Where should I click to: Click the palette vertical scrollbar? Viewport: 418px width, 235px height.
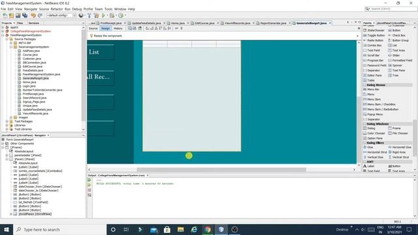click(x=415, y=138)
